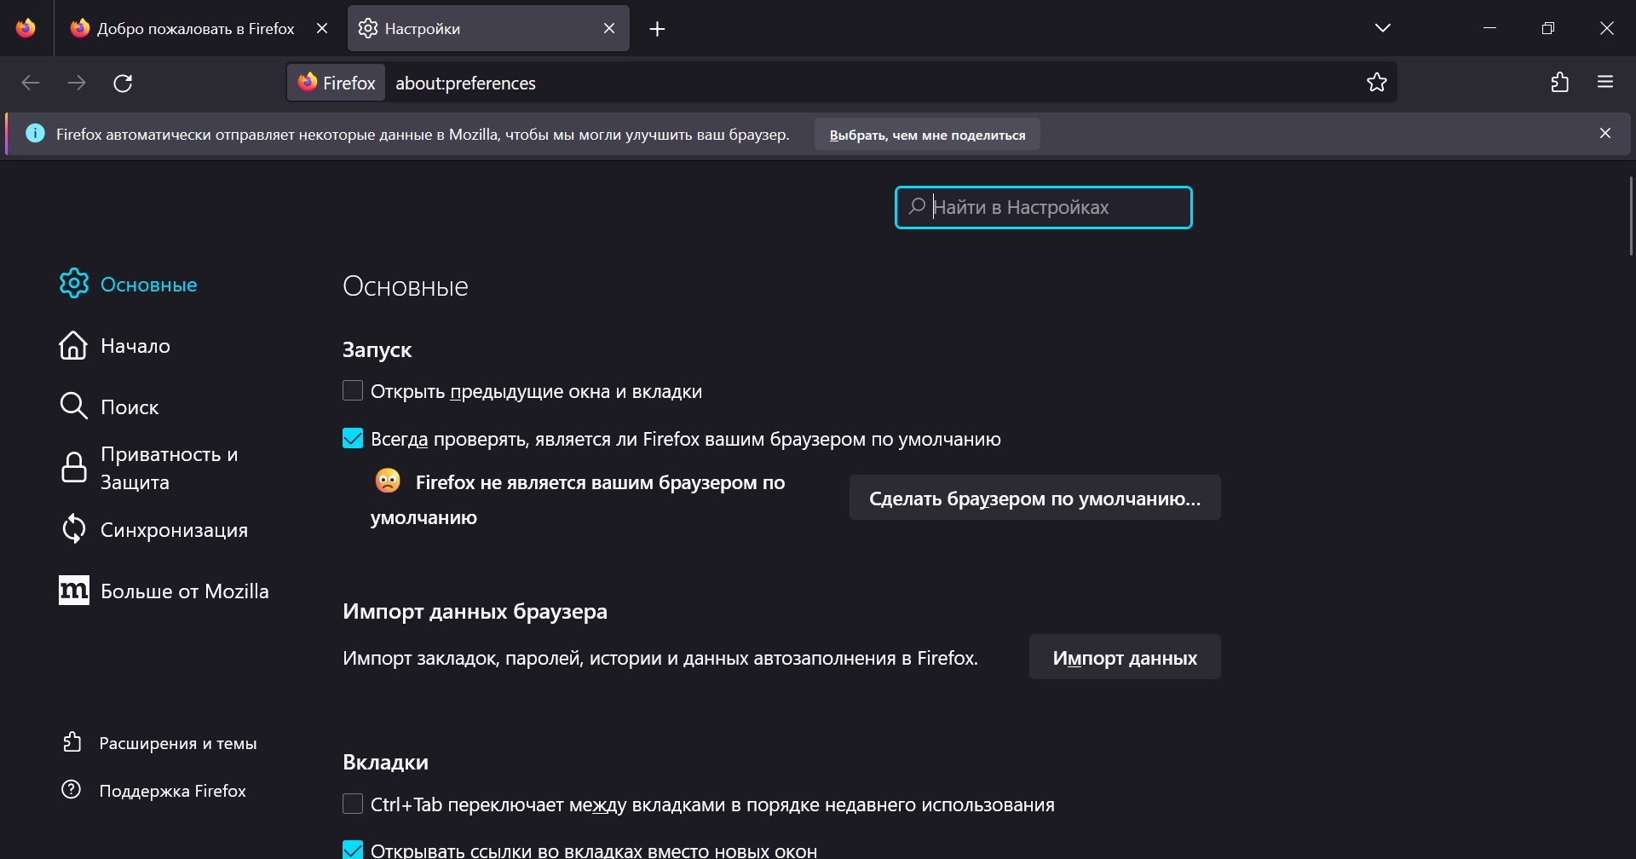1636x859 pixels.
Task: Reload the page with the refresh icon
Action: (x=123, y=83)
